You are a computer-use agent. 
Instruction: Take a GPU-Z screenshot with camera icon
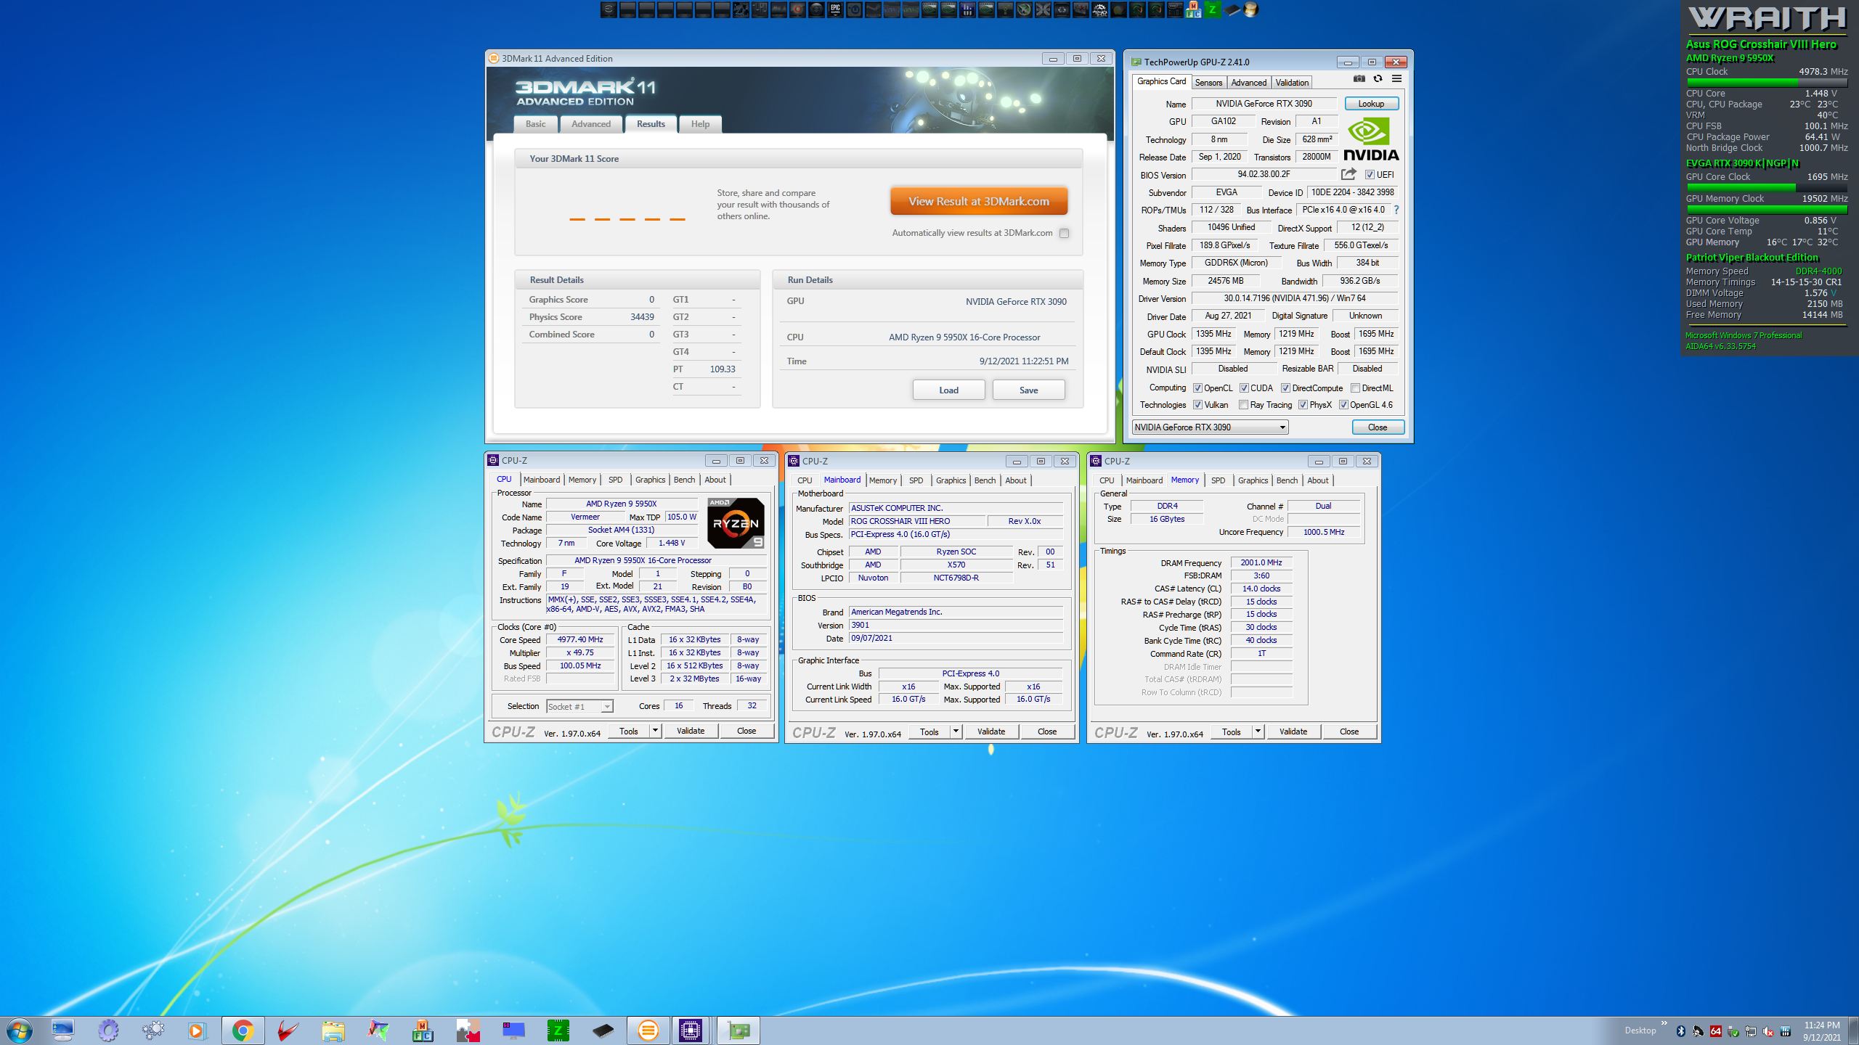coord(1359,79)
